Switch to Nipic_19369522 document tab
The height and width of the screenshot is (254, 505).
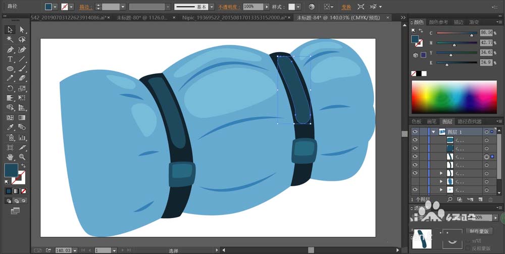pos(234,18)
